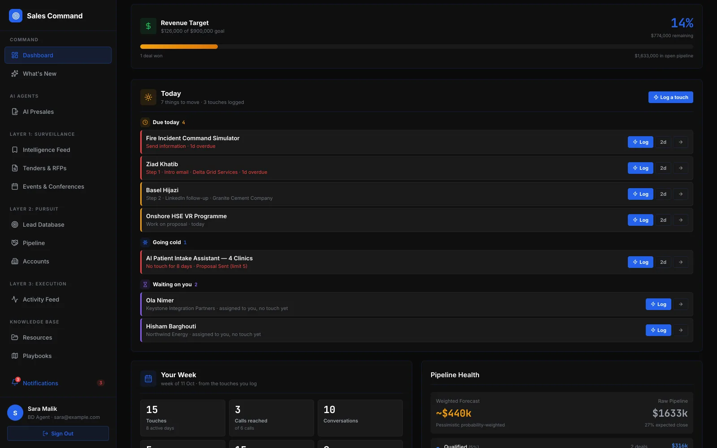Snooze AI Patient Intake Assistant 2d
717x448 pixels.
point(663,262)
